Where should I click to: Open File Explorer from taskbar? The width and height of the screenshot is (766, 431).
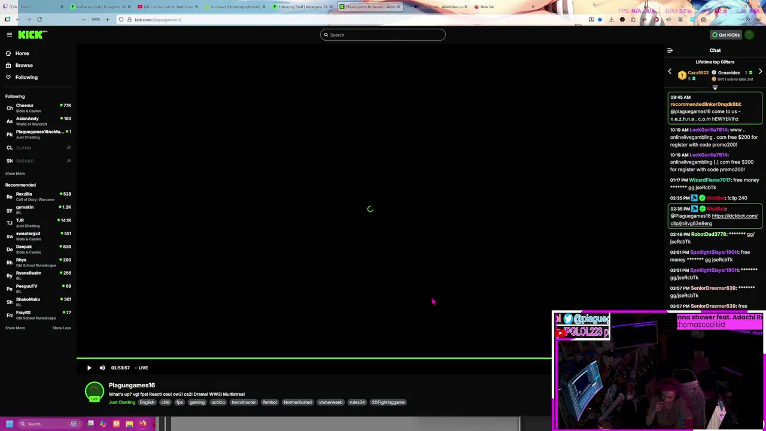click(129, 424)
